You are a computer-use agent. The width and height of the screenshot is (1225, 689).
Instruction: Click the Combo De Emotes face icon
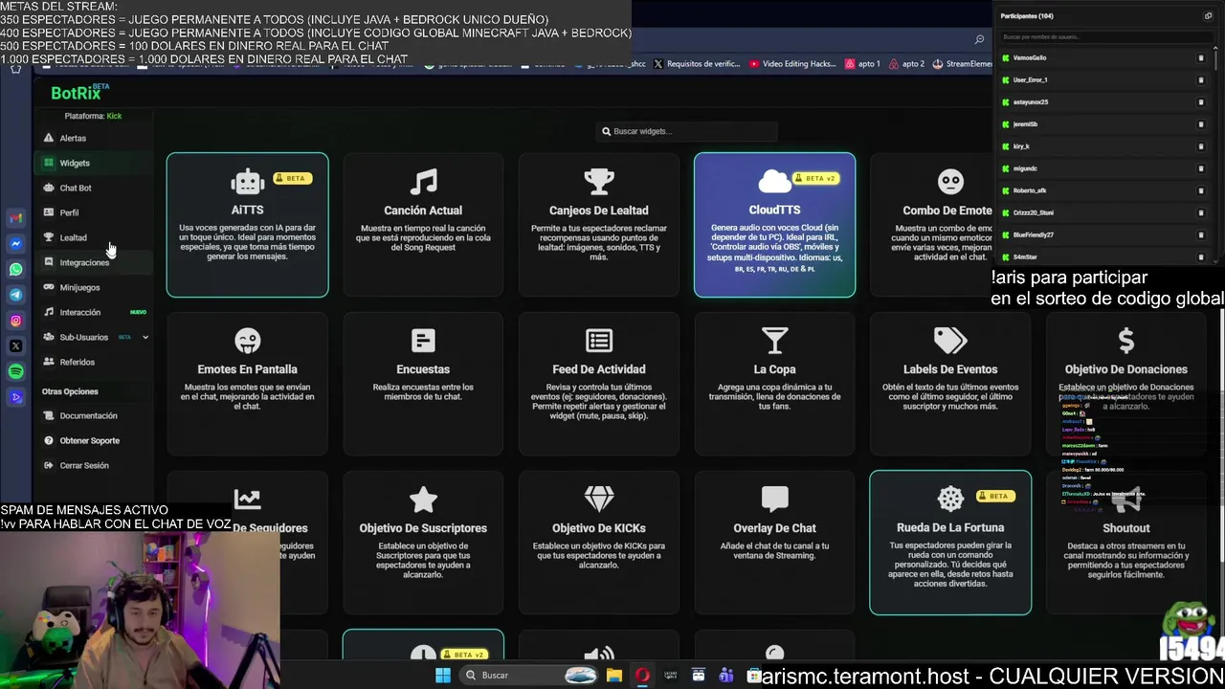coord(950,181)
